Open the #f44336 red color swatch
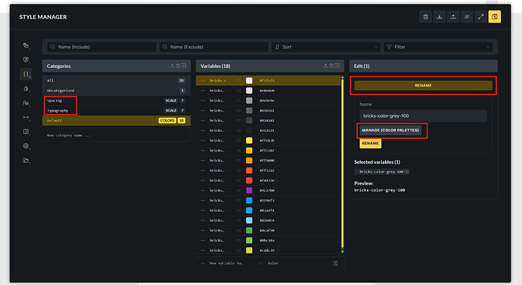 [x=249, y=180]
